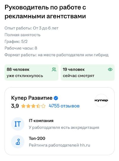Viewport: 119px width, 161px height.
Task: Open the 4755 отзывов reviews link
Action: (64, 106)
